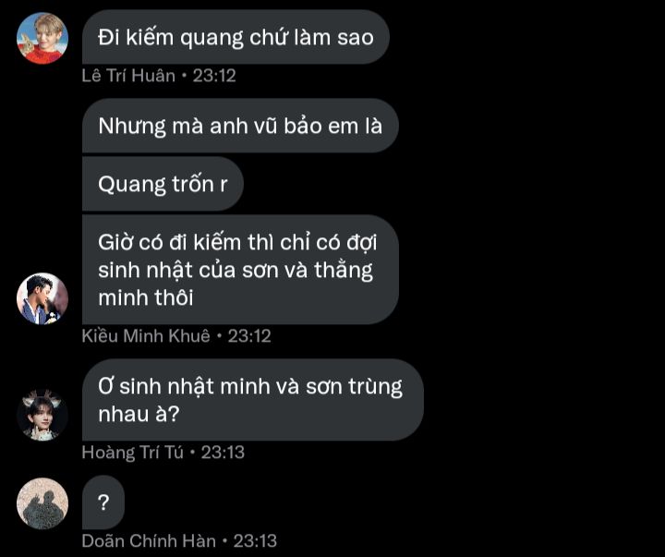665x557 pixels.
Task: Select the 'Ơ sinh nhật minh và sơn' message
Action: point(253,400)
